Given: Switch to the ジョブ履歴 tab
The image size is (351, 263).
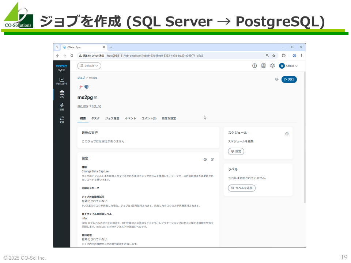Looking at the screenshot, I should pyautogui.click(x=112, y=118).
